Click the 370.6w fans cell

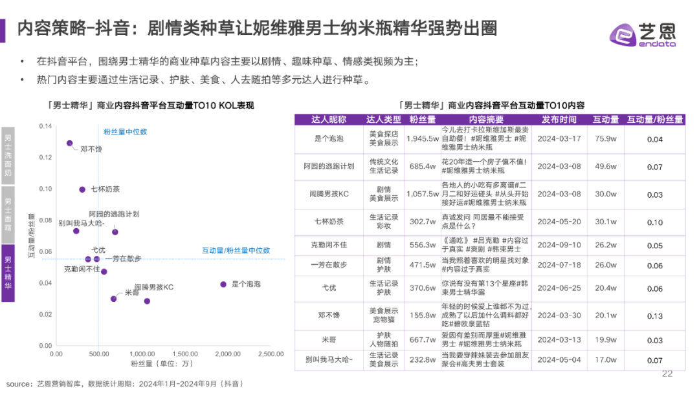(423, 288)
